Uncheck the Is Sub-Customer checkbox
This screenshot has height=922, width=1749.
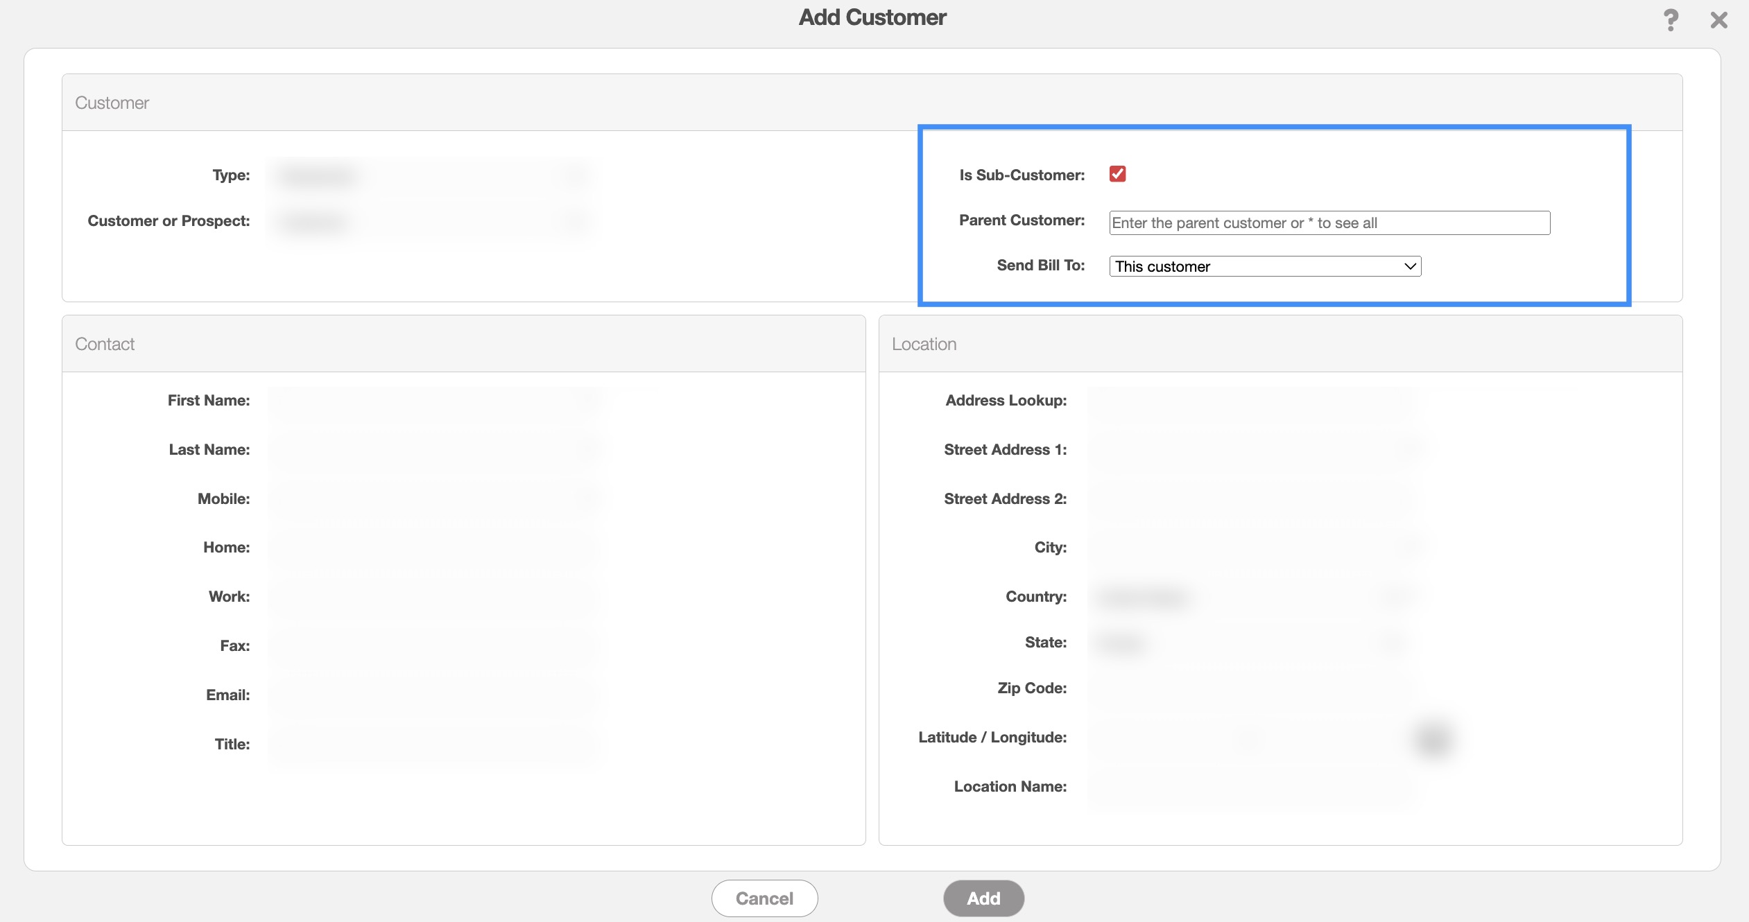[1117, 174]
